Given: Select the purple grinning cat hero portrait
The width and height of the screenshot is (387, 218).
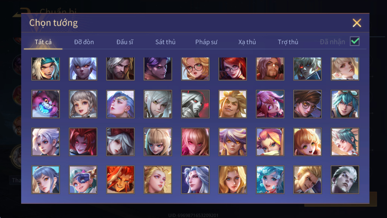Looking at the screenshot, I should click(46, 104).
